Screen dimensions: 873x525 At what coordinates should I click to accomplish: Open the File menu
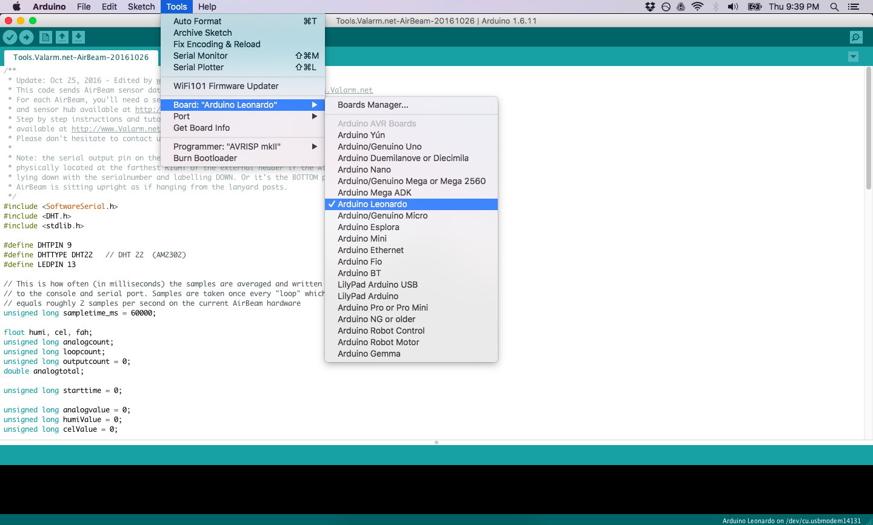click(x=84, y=7)
